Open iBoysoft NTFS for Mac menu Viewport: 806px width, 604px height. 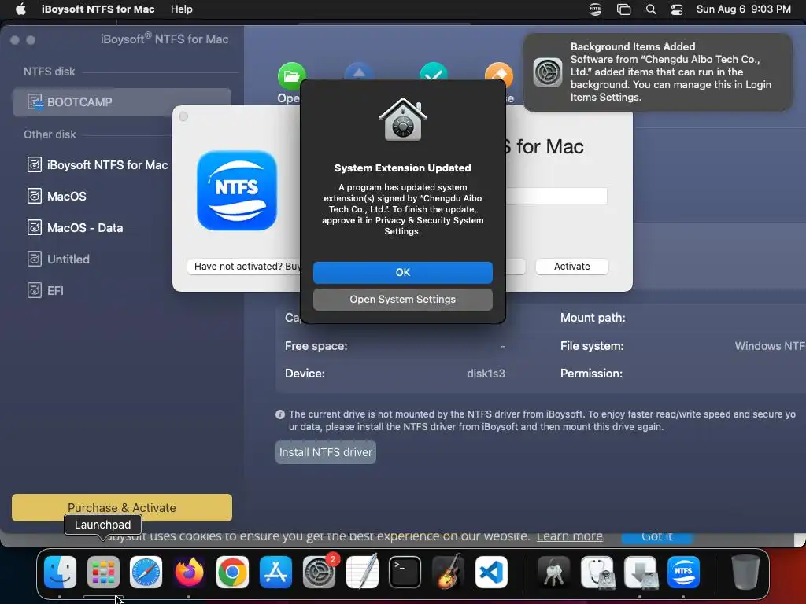click(98, 9)
